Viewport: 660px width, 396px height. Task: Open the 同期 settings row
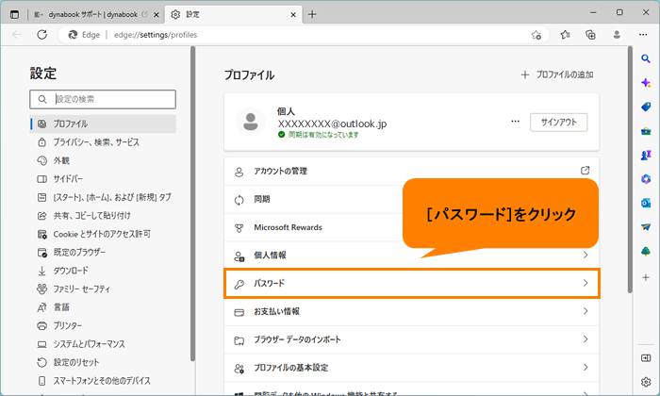coord(411,200)
